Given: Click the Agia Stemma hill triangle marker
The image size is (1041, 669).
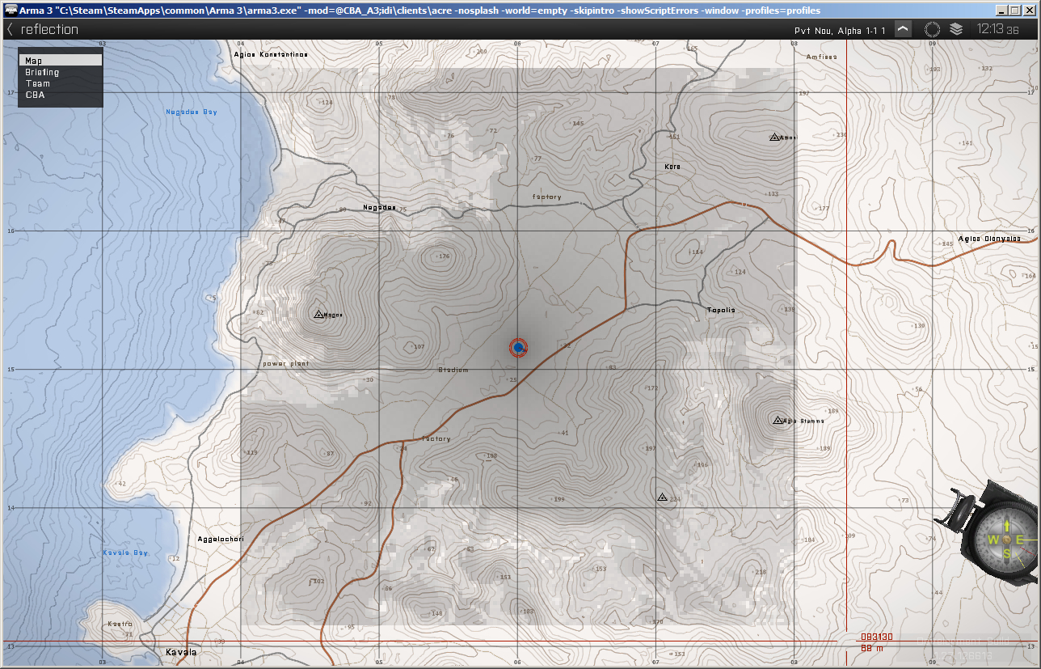Looking at the screenshot, I should pos(778,421).
